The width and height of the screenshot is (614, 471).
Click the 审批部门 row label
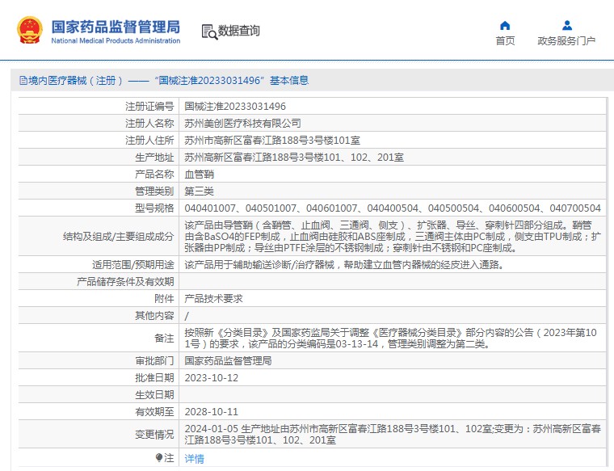coord(154,361)
